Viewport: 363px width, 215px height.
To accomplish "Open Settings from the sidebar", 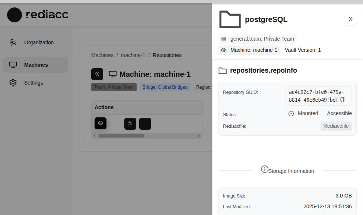I will coord(34,83).
